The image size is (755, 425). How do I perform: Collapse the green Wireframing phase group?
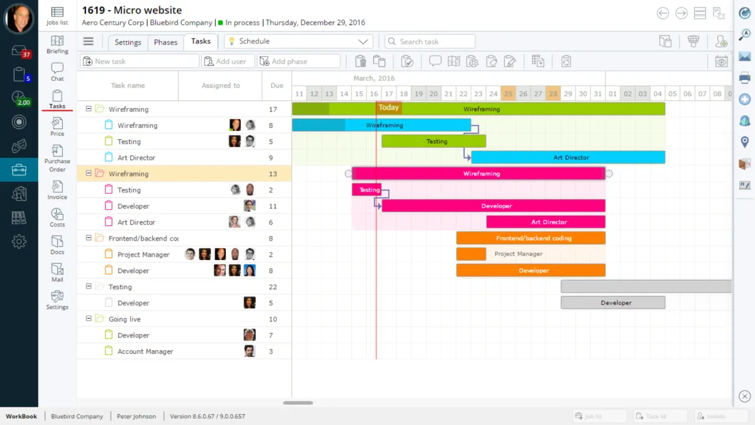coord(89,109)
